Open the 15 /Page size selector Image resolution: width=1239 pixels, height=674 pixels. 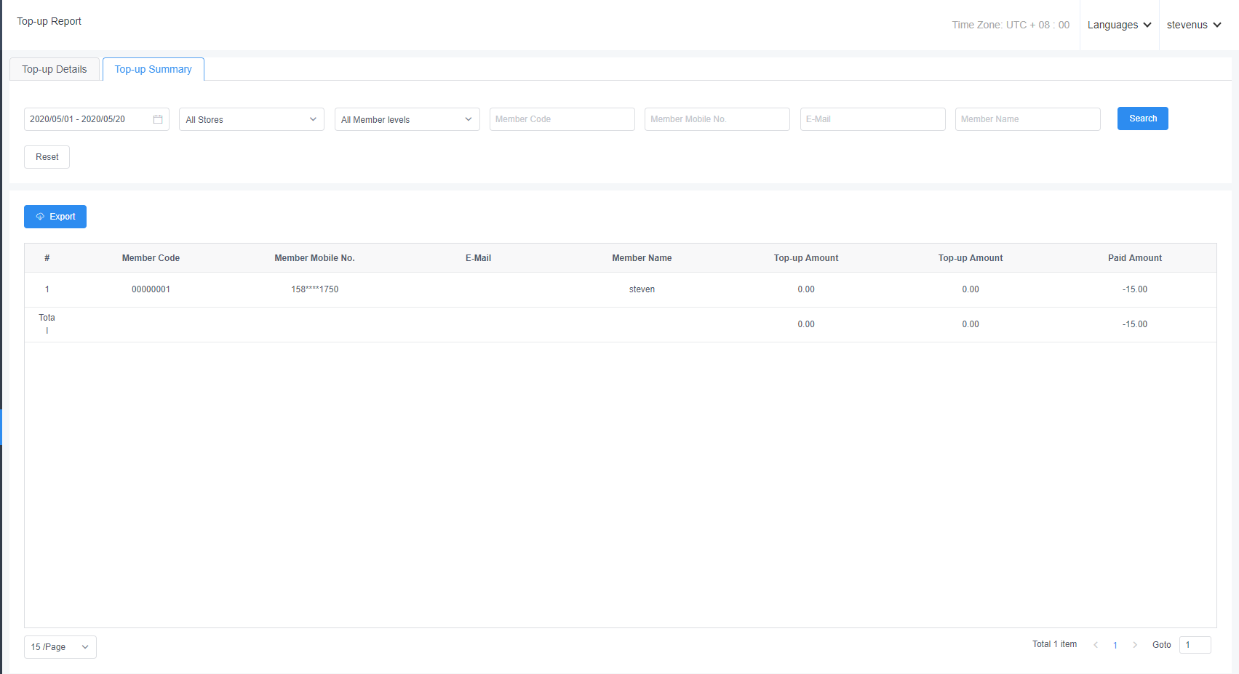[x=60, y=647]
